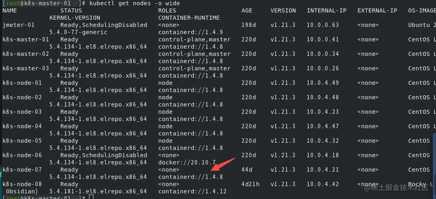Click the internal IP 10.0.4.23
Viewport: 436px width, 199px height.
[323, 112]
